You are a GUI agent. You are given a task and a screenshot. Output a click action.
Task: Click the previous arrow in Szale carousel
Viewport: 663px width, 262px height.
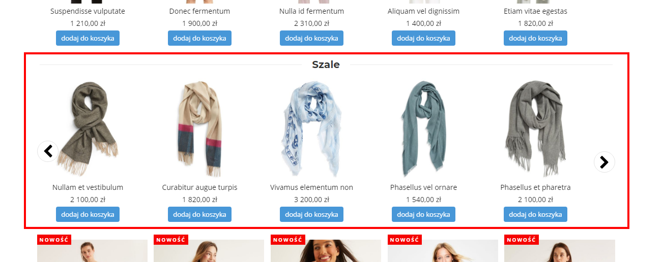(48, 151)
